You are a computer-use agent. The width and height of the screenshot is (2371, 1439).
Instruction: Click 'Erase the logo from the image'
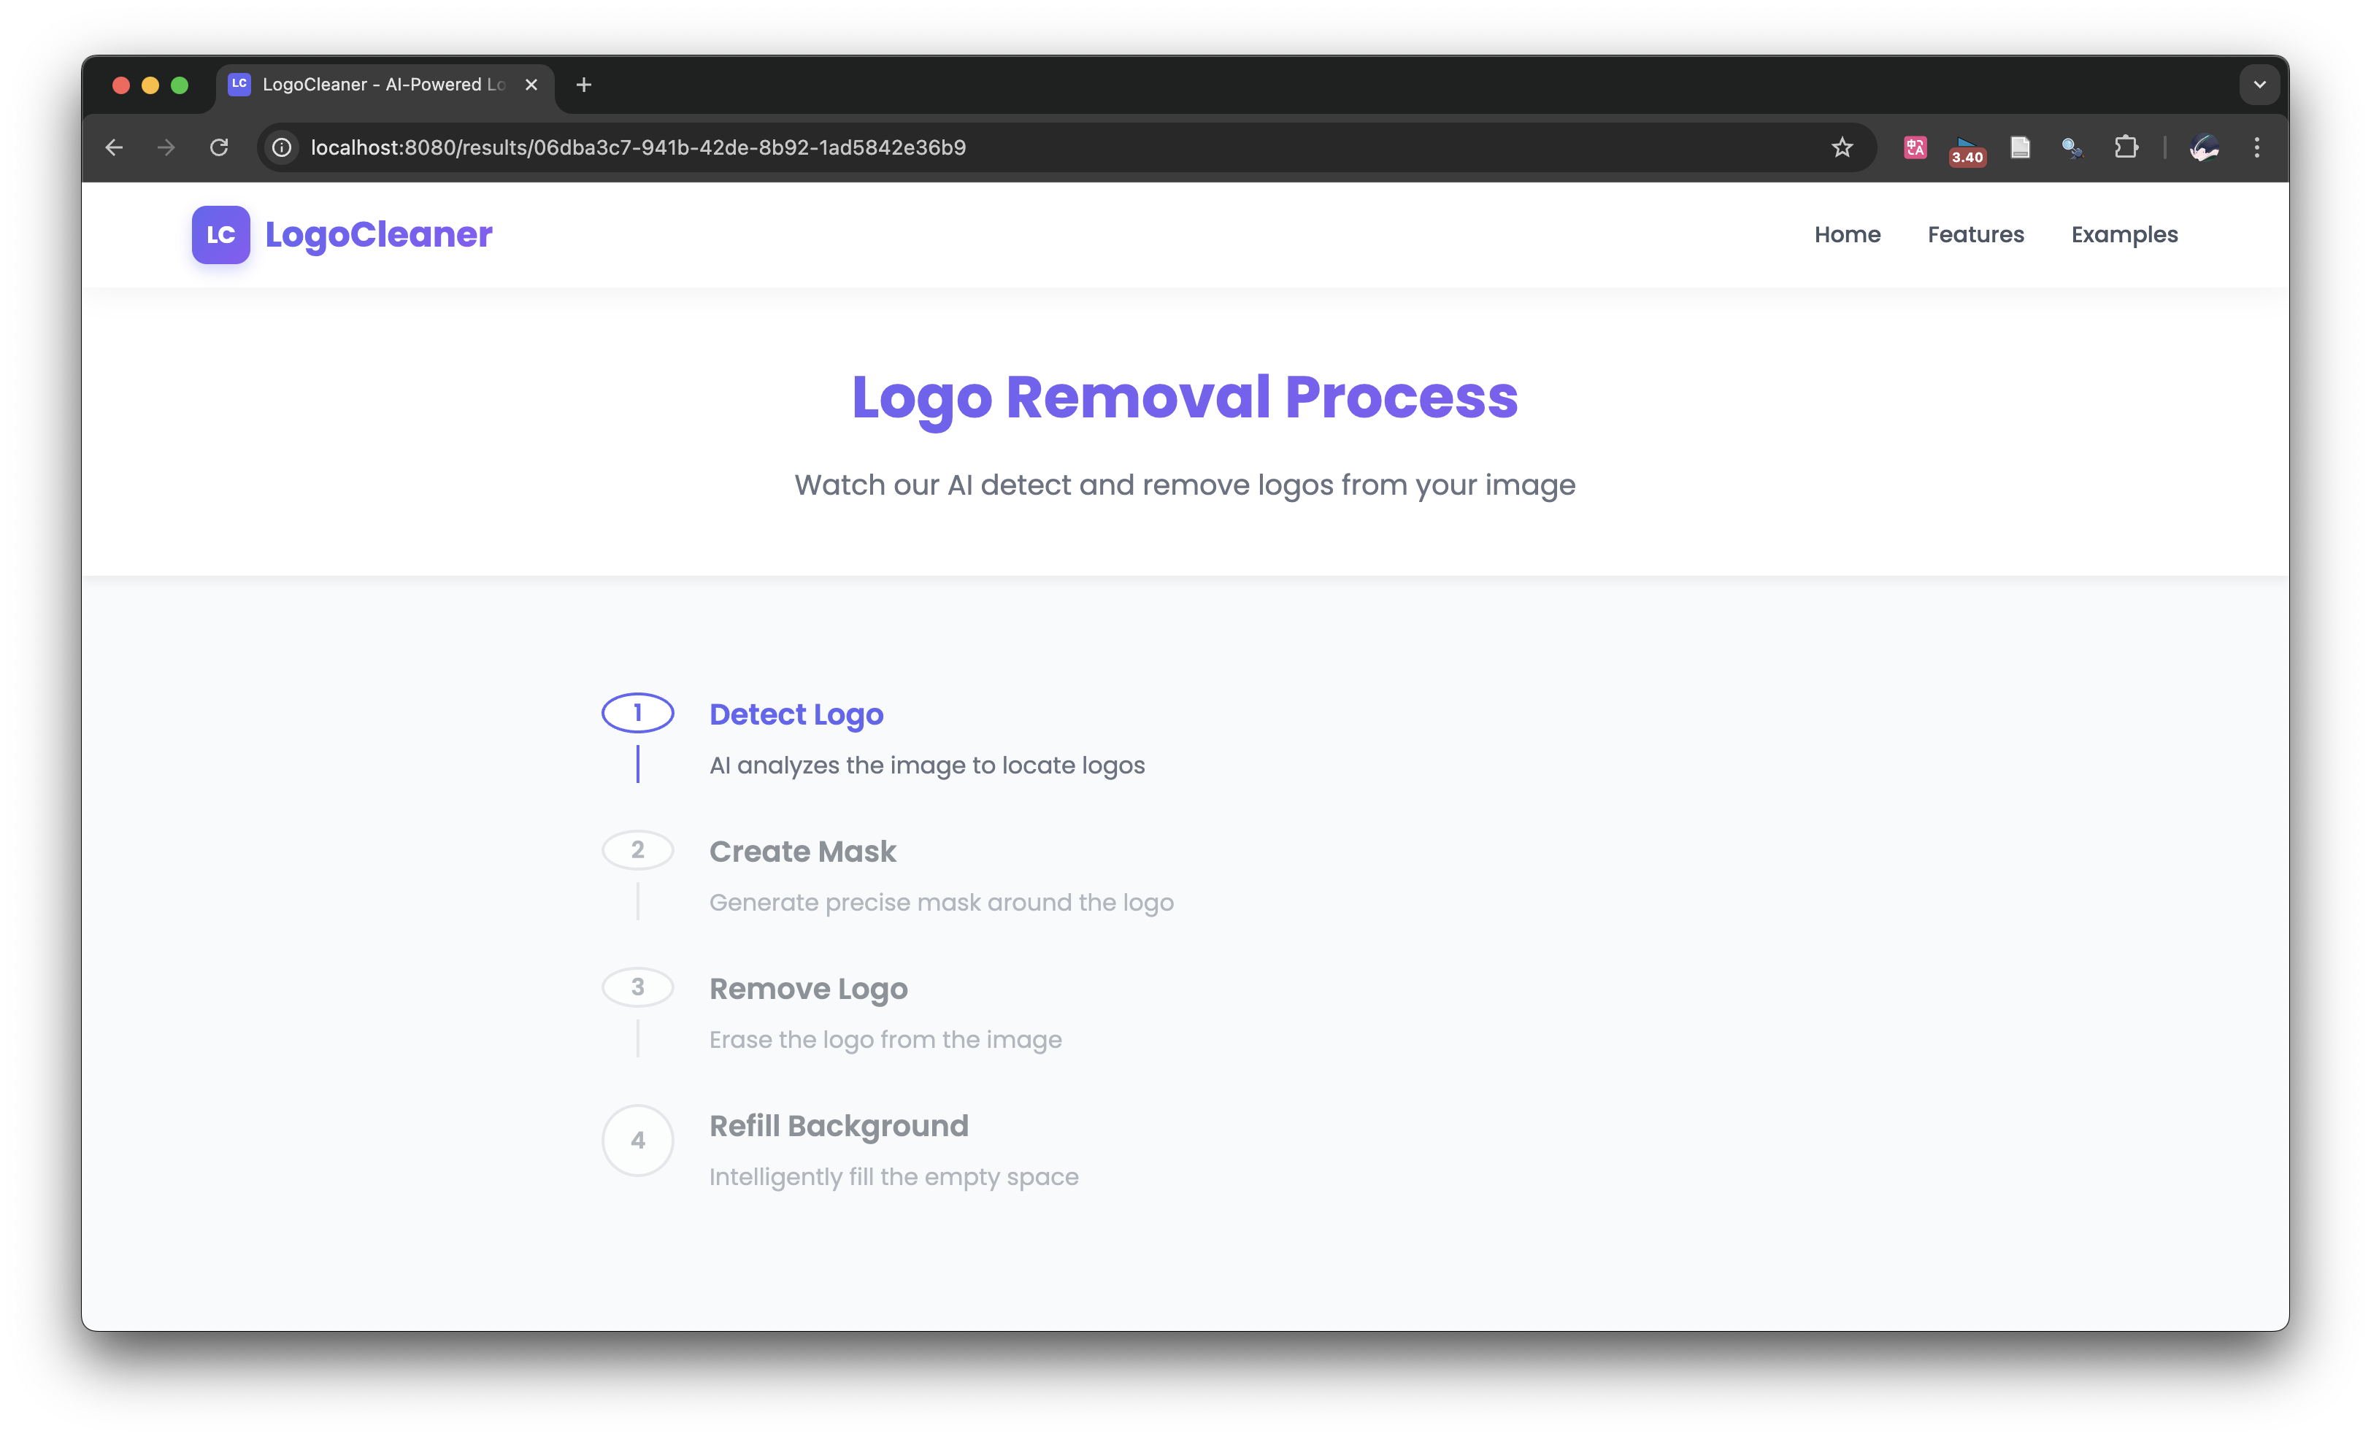(x=885, y=1040)
